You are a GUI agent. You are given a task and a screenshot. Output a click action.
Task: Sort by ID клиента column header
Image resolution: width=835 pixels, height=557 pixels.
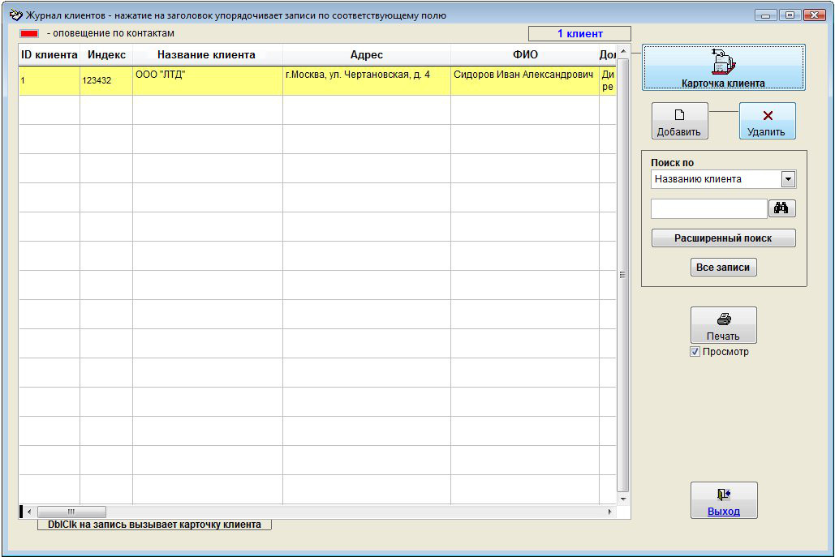click(49, 55)
